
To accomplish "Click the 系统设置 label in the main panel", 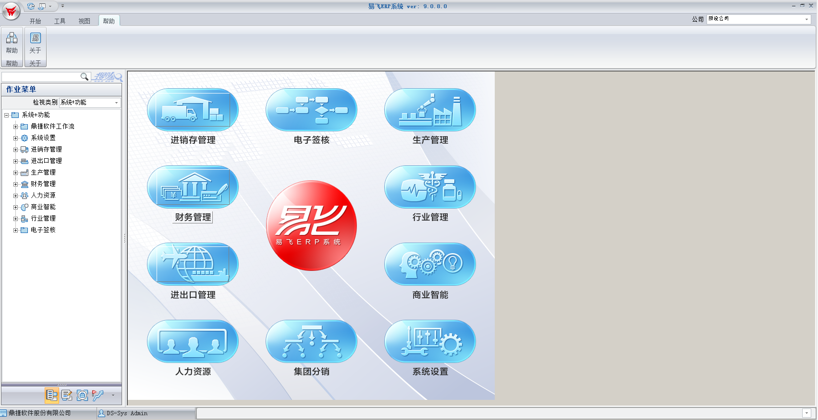I will (x=430, y=372).
